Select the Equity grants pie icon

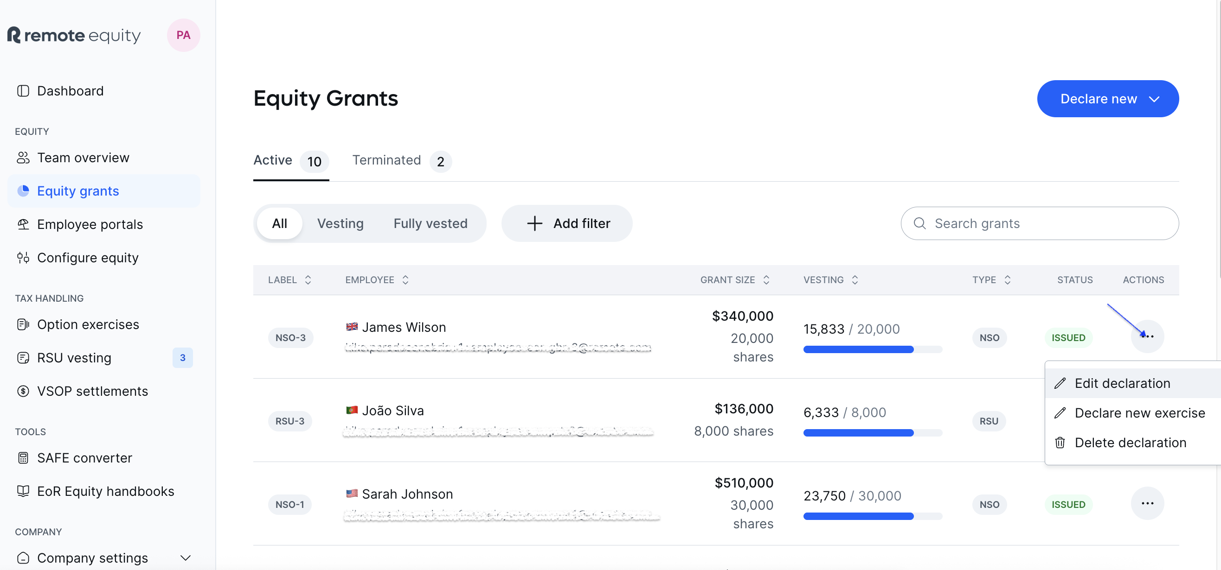click(23, 191)
